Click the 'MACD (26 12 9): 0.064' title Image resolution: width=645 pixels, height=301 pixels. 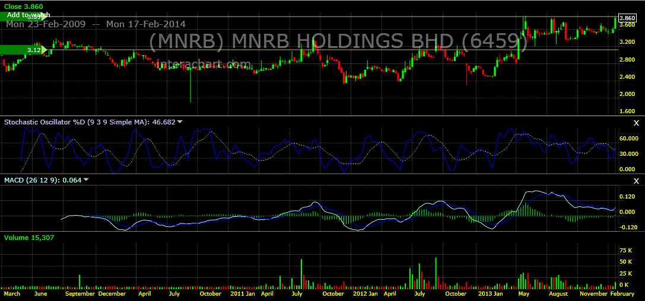[x=42, y=180]
